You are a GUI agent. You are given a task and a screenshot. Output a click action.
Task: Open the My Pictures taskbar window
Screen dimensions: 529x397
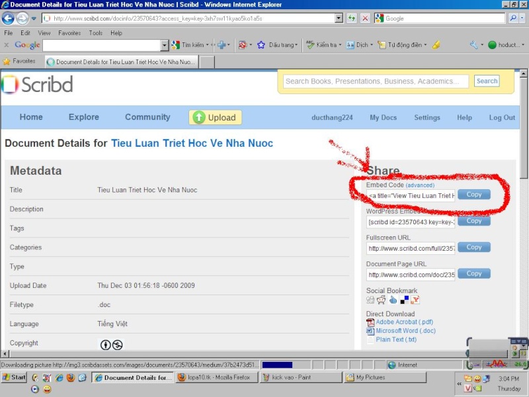[386, 377]
